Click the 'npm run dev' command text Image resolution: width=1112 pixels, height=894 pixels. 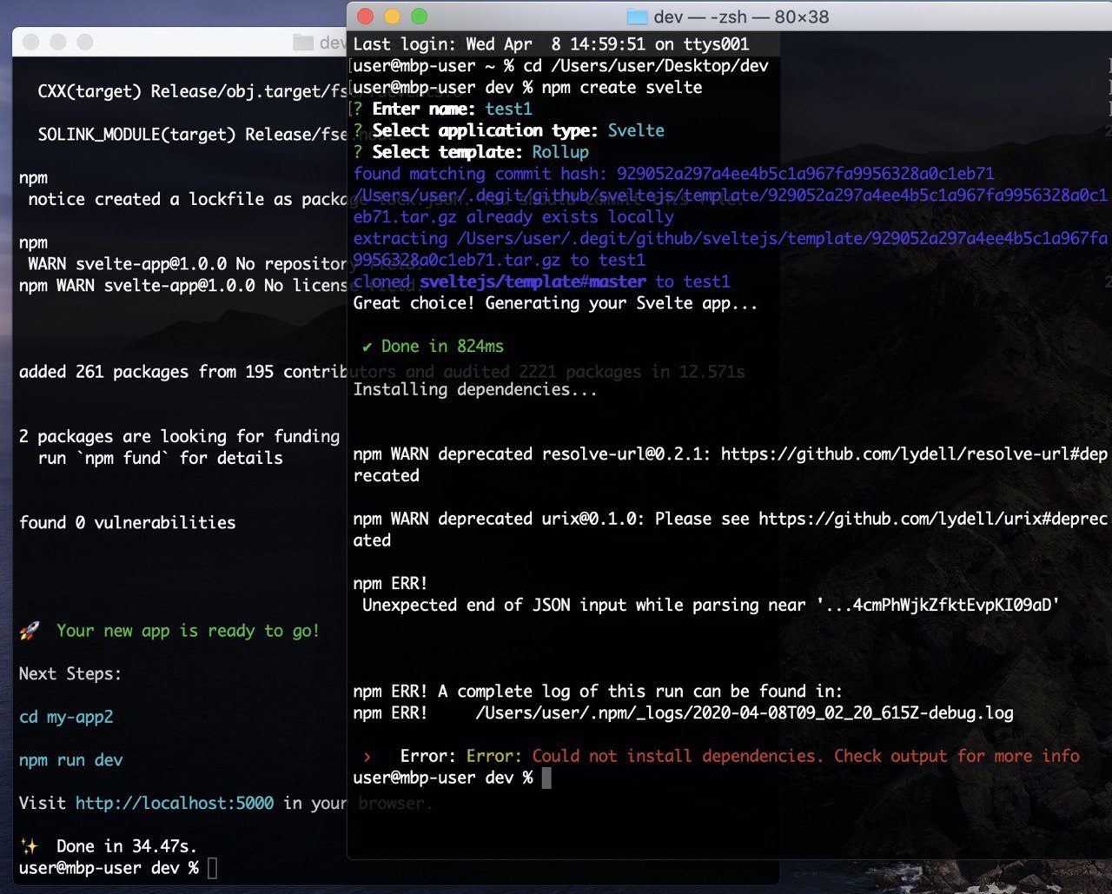click(71, 760)
